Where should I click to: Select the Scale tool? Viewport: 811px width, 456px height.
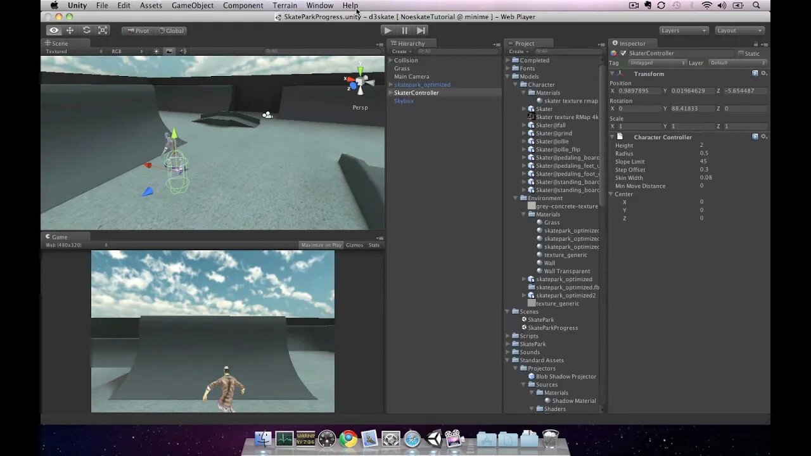103,30
